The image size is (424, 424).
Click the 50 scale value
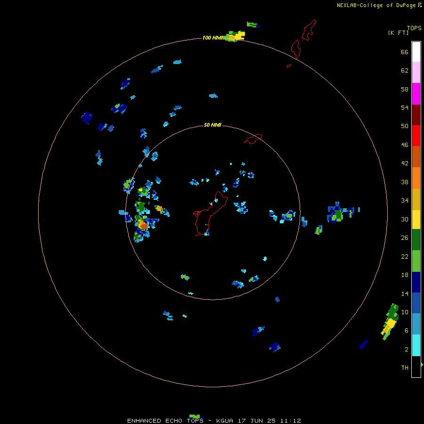pyautogui.click(x=405, y=126)
